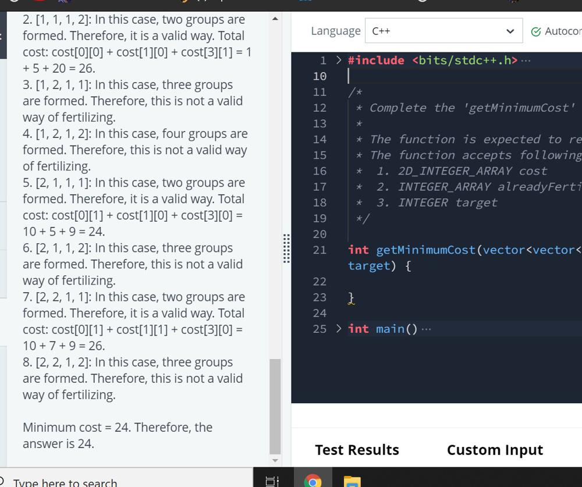Screen dimensions: 582x487
Task: Expand the folded int main() block
Action: click(339, 329)
